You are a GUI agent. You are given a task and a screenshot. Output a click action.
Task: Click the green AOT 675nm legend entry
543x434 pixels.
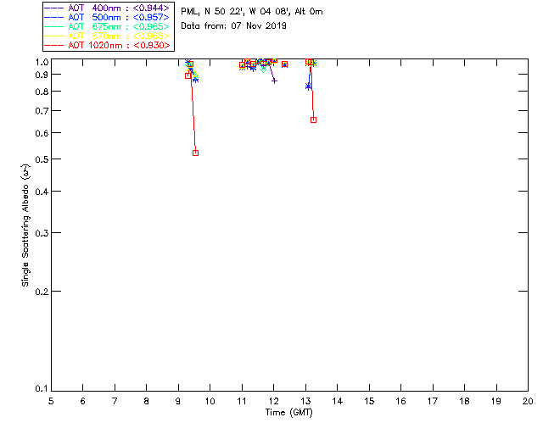[x=107, y=26]
